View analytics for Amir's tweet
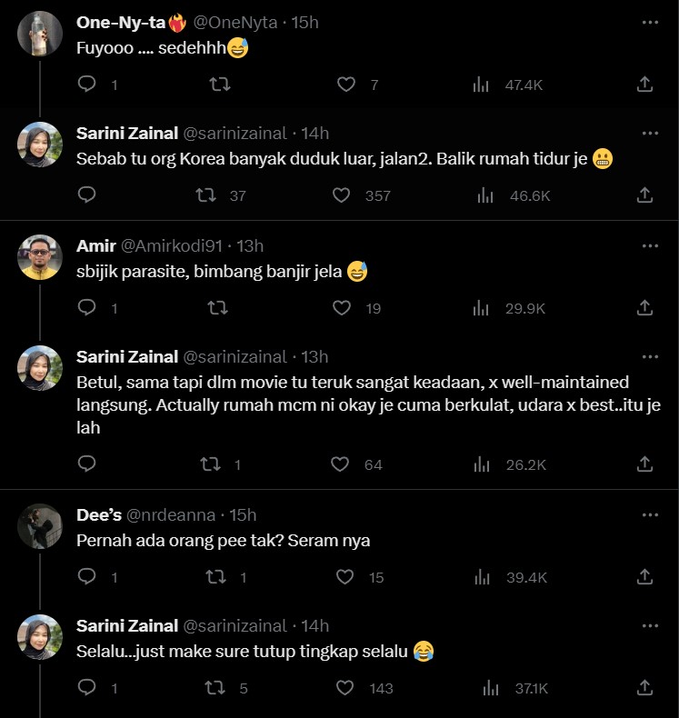 tap(483, 308)
